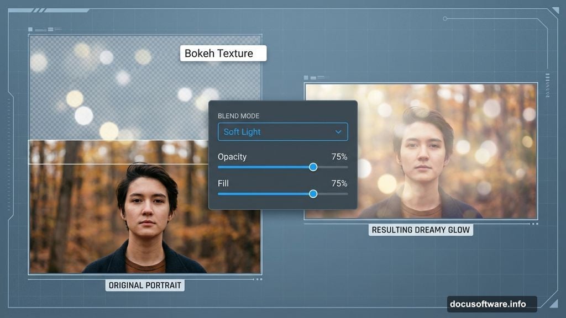Viewport: 566px width, 318px height.
Task: Click the ORIGINAL PORTRAIT caption
Action: point(145,285)
